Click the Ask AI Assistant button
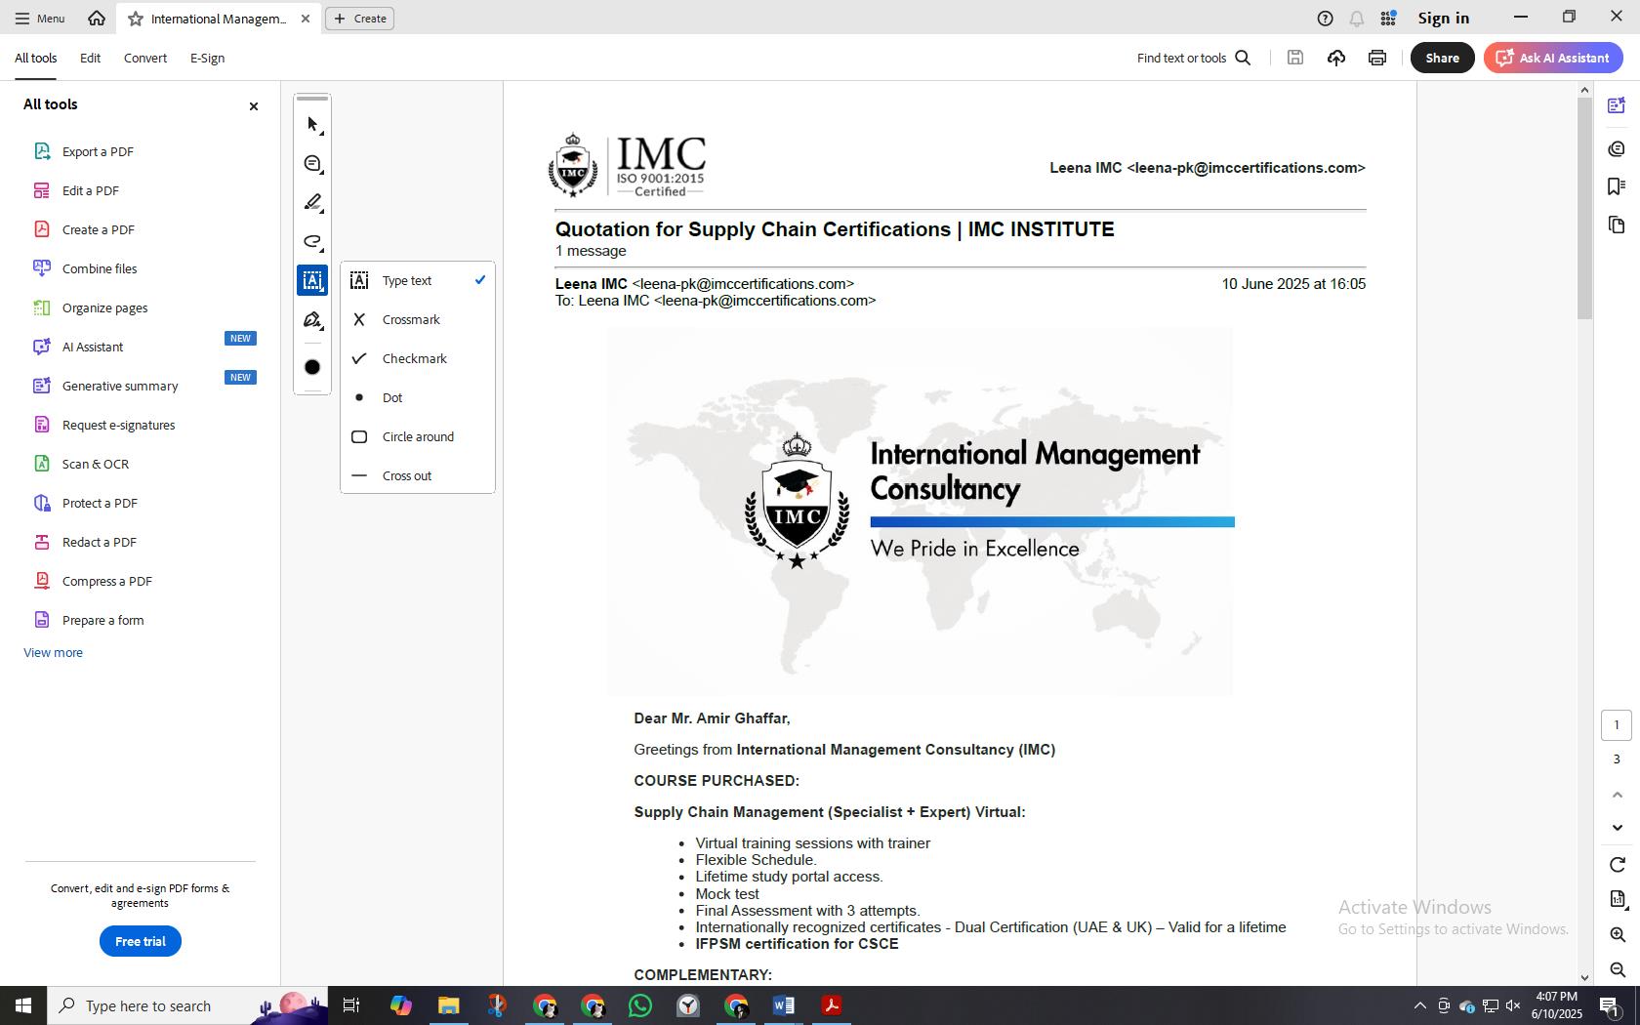This screenshot has height=1025, width=1640. (1553, 58)
